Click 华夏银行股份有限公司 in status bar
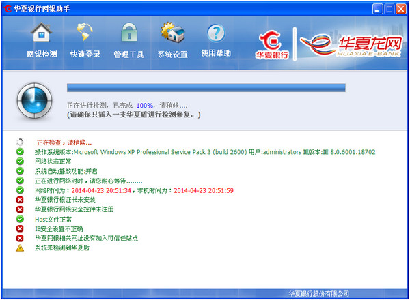The image size is (410, 300). click(318, 294)
